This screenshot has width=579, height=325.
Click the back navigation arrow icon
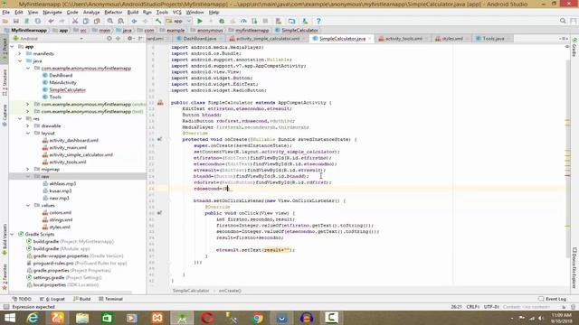tap(134, 21)
